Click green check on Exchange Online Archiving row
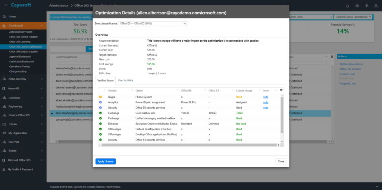382x190 pixels. point(100,124)
